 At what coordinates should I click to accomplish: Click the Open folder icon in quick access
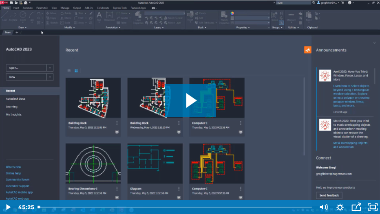click(x=16, y=3)
